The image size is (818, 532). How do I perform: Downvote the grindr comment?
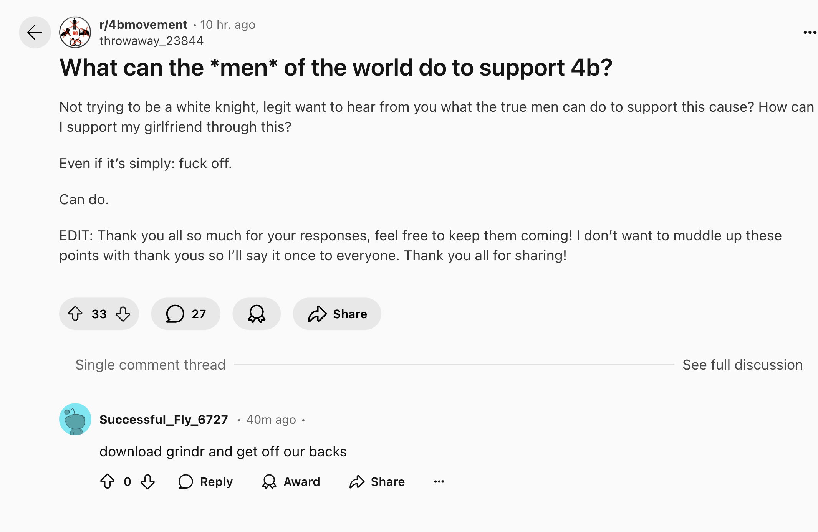point(147,481)
